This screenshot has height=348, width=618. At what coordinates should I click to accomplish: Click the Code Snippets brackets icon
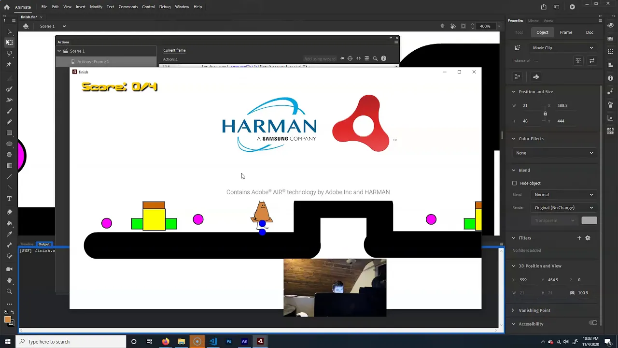tap(358, 58)
